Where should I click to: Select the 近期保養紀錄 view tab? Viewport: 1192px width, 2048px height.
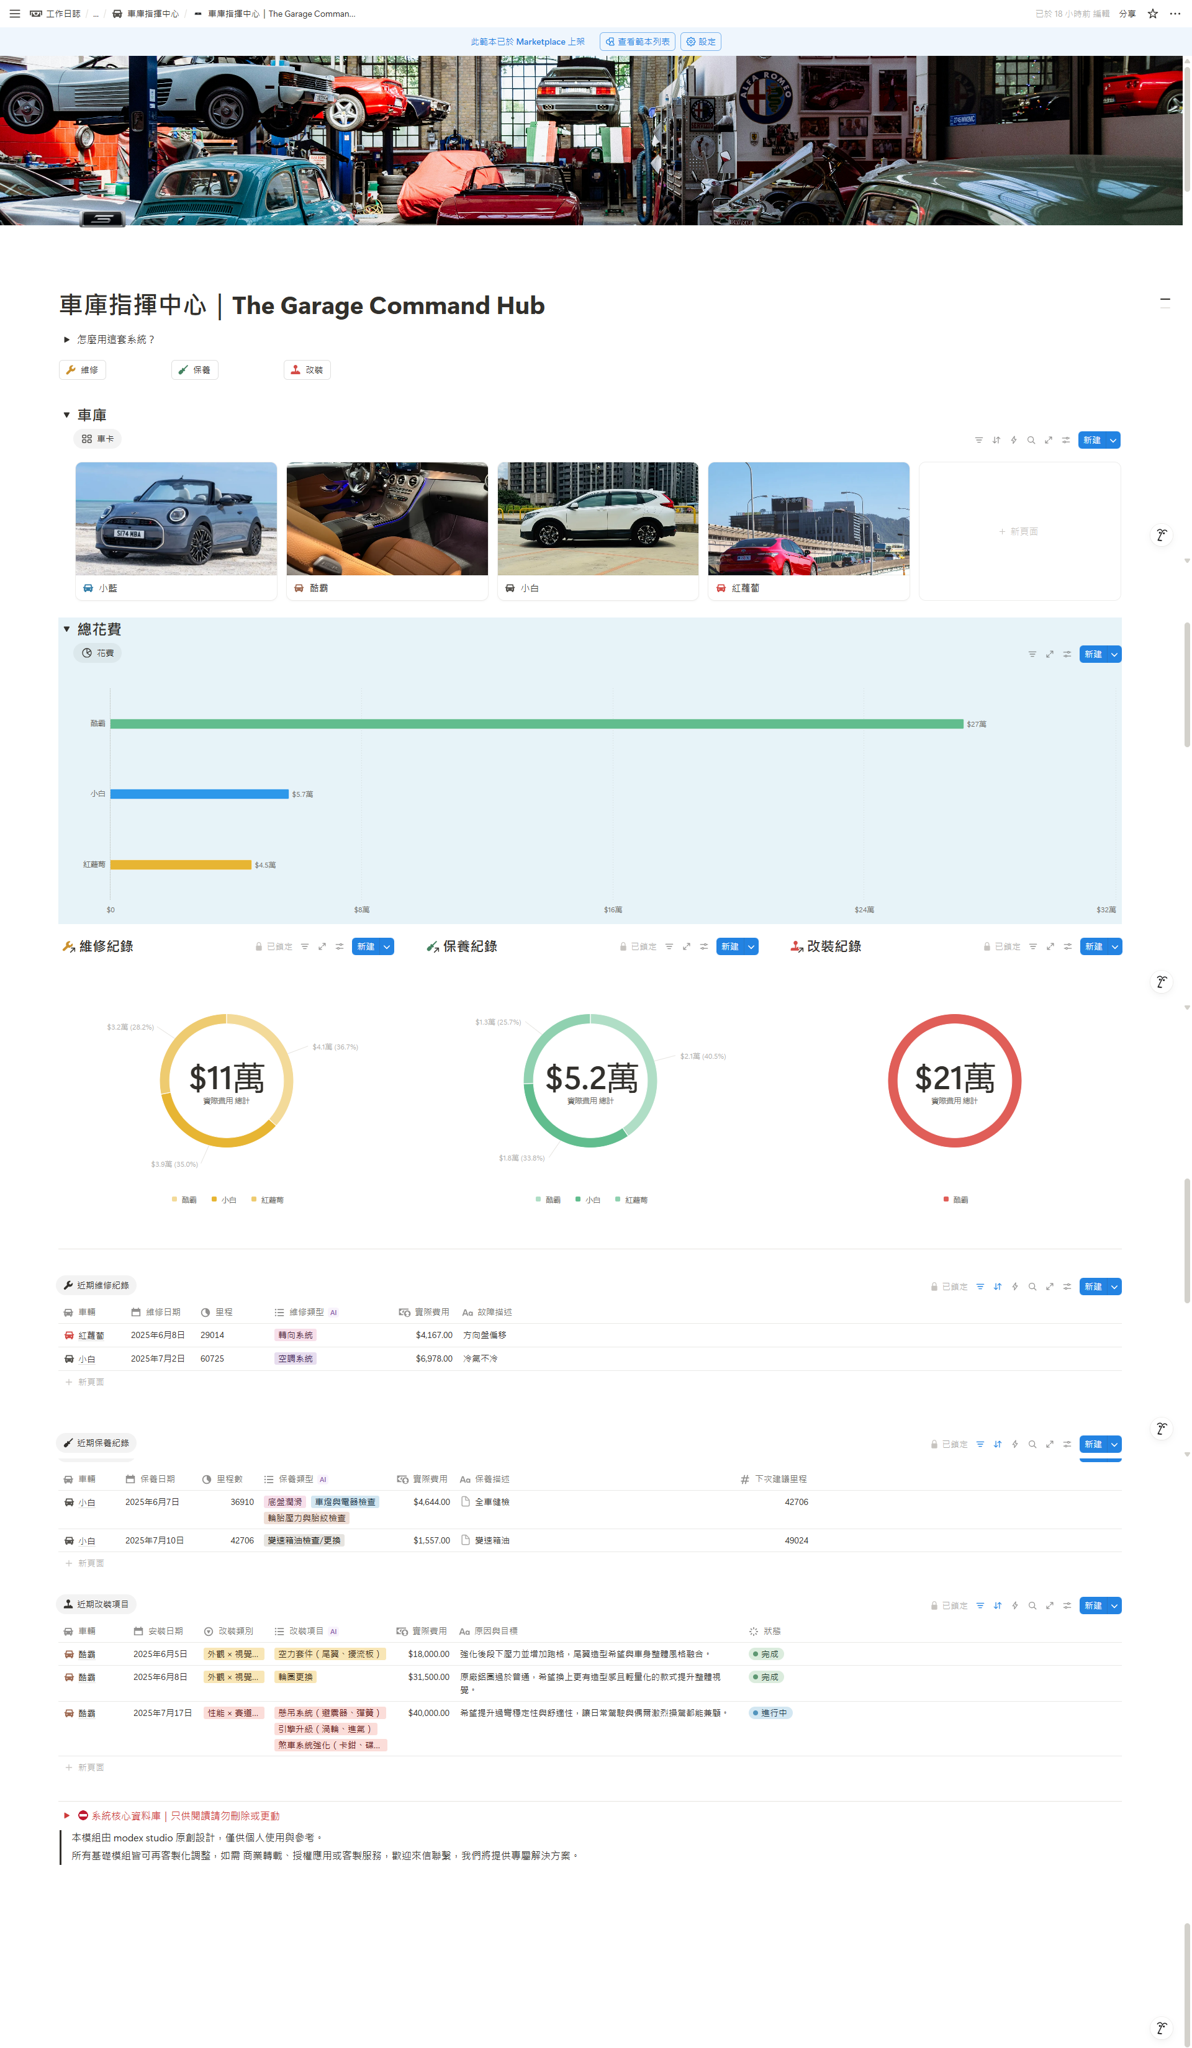pyautogui.click(x=96, y=1444)
